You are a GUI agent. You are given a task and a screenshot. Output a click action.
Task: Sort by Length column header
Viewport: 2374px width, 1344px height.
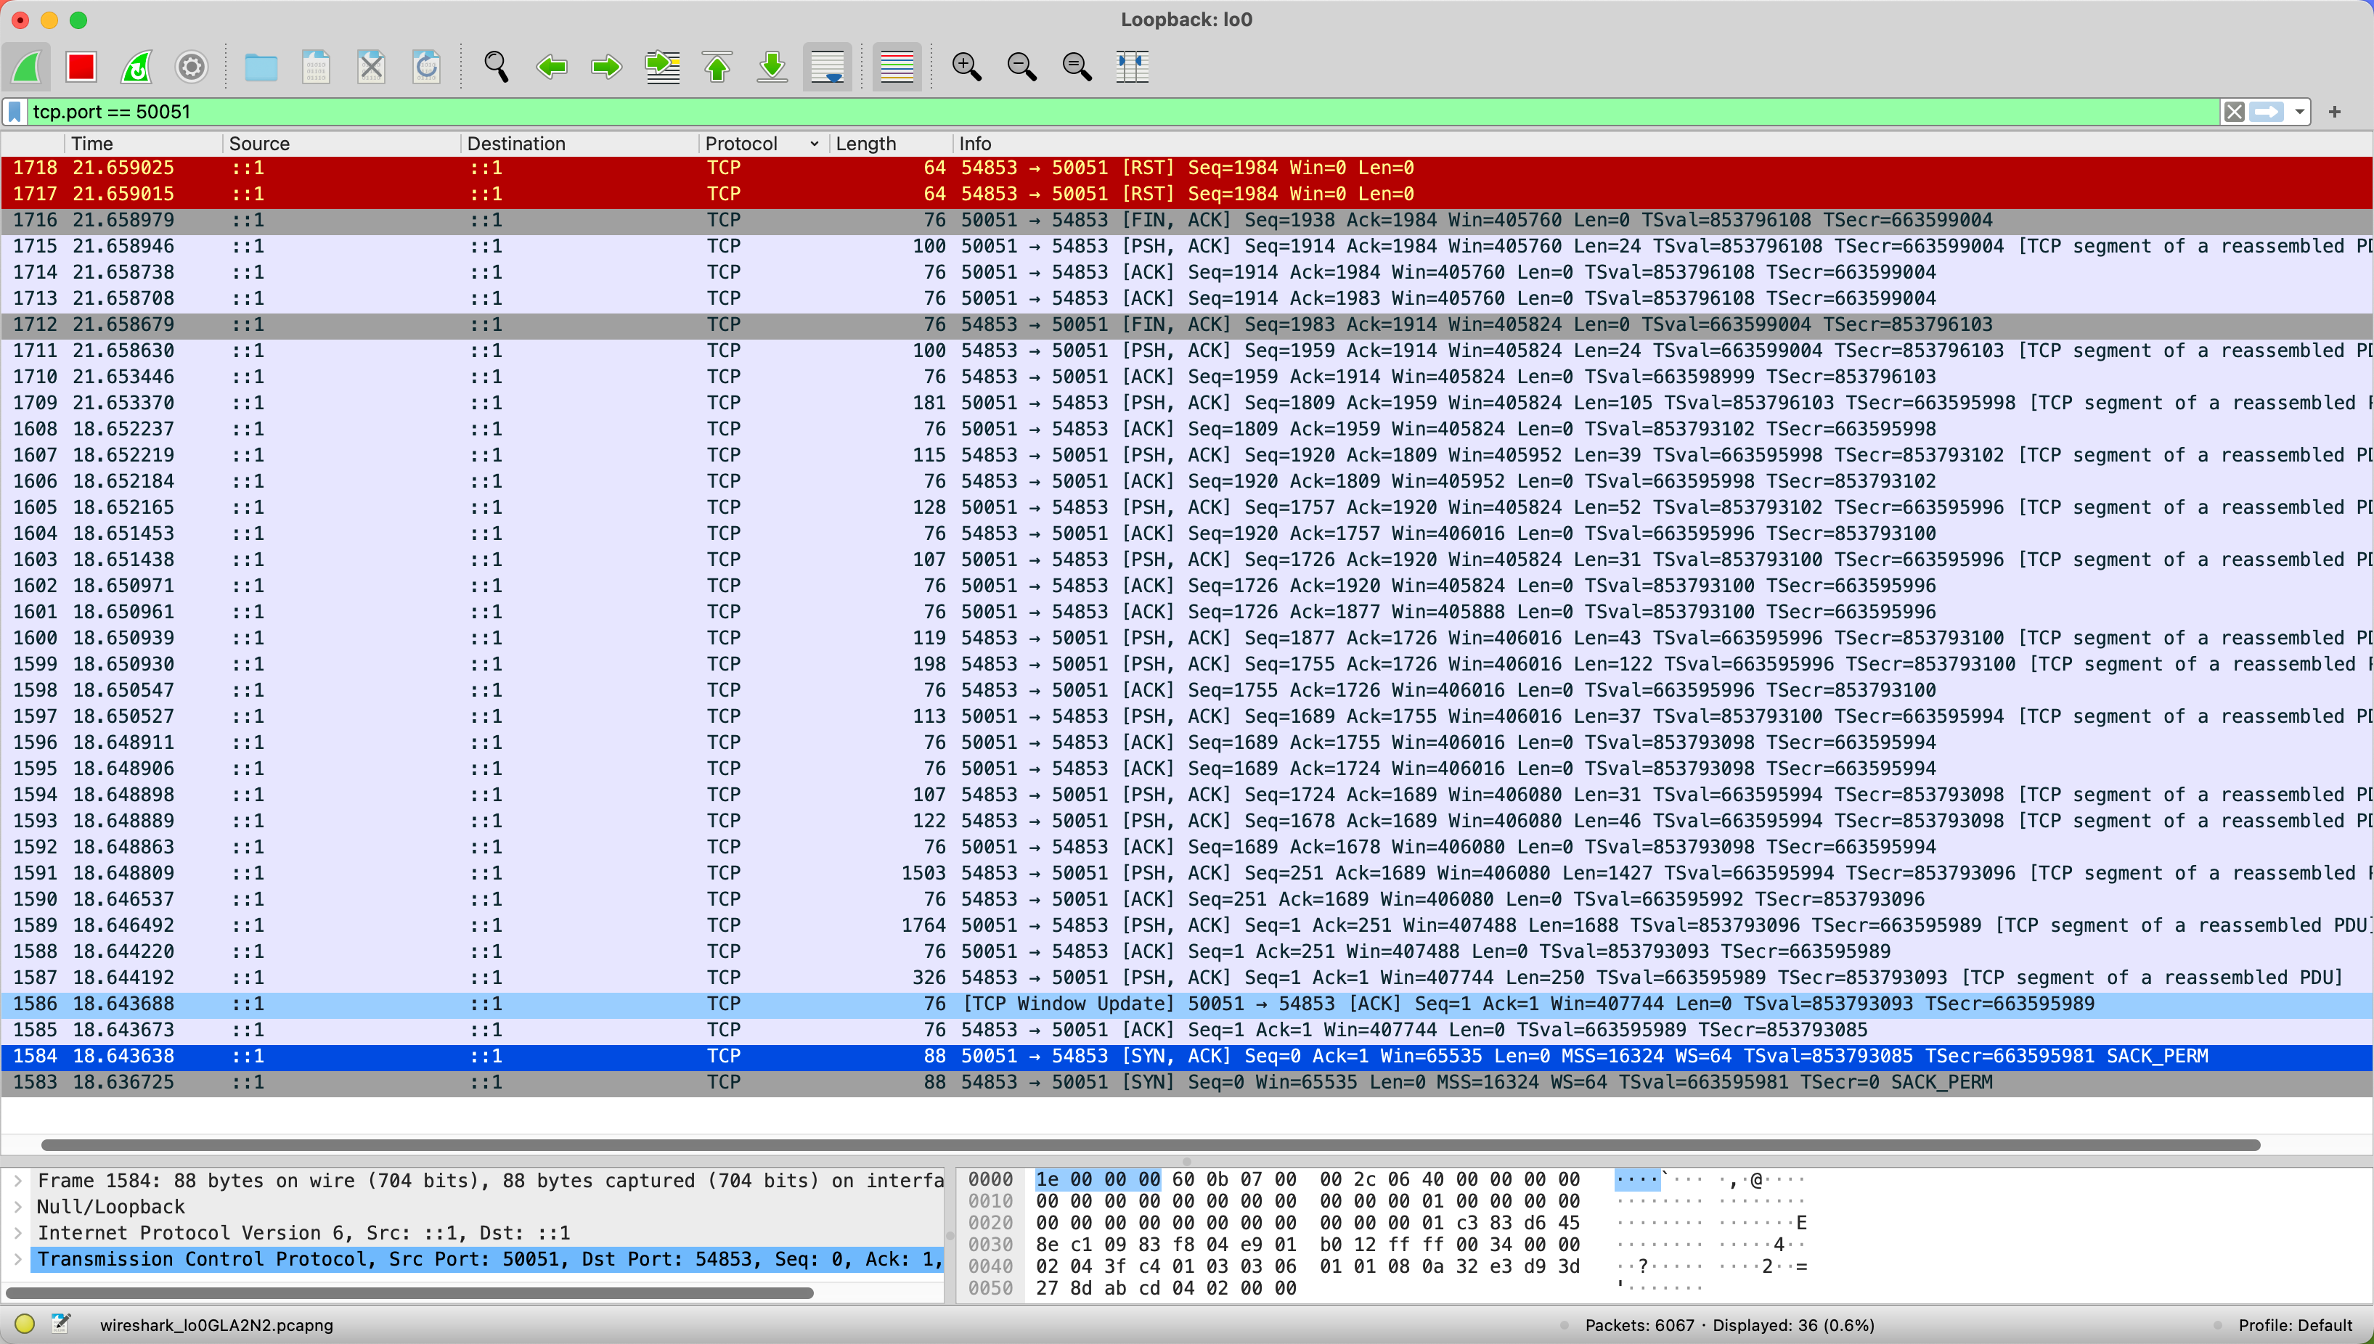[x=890, y=144]
